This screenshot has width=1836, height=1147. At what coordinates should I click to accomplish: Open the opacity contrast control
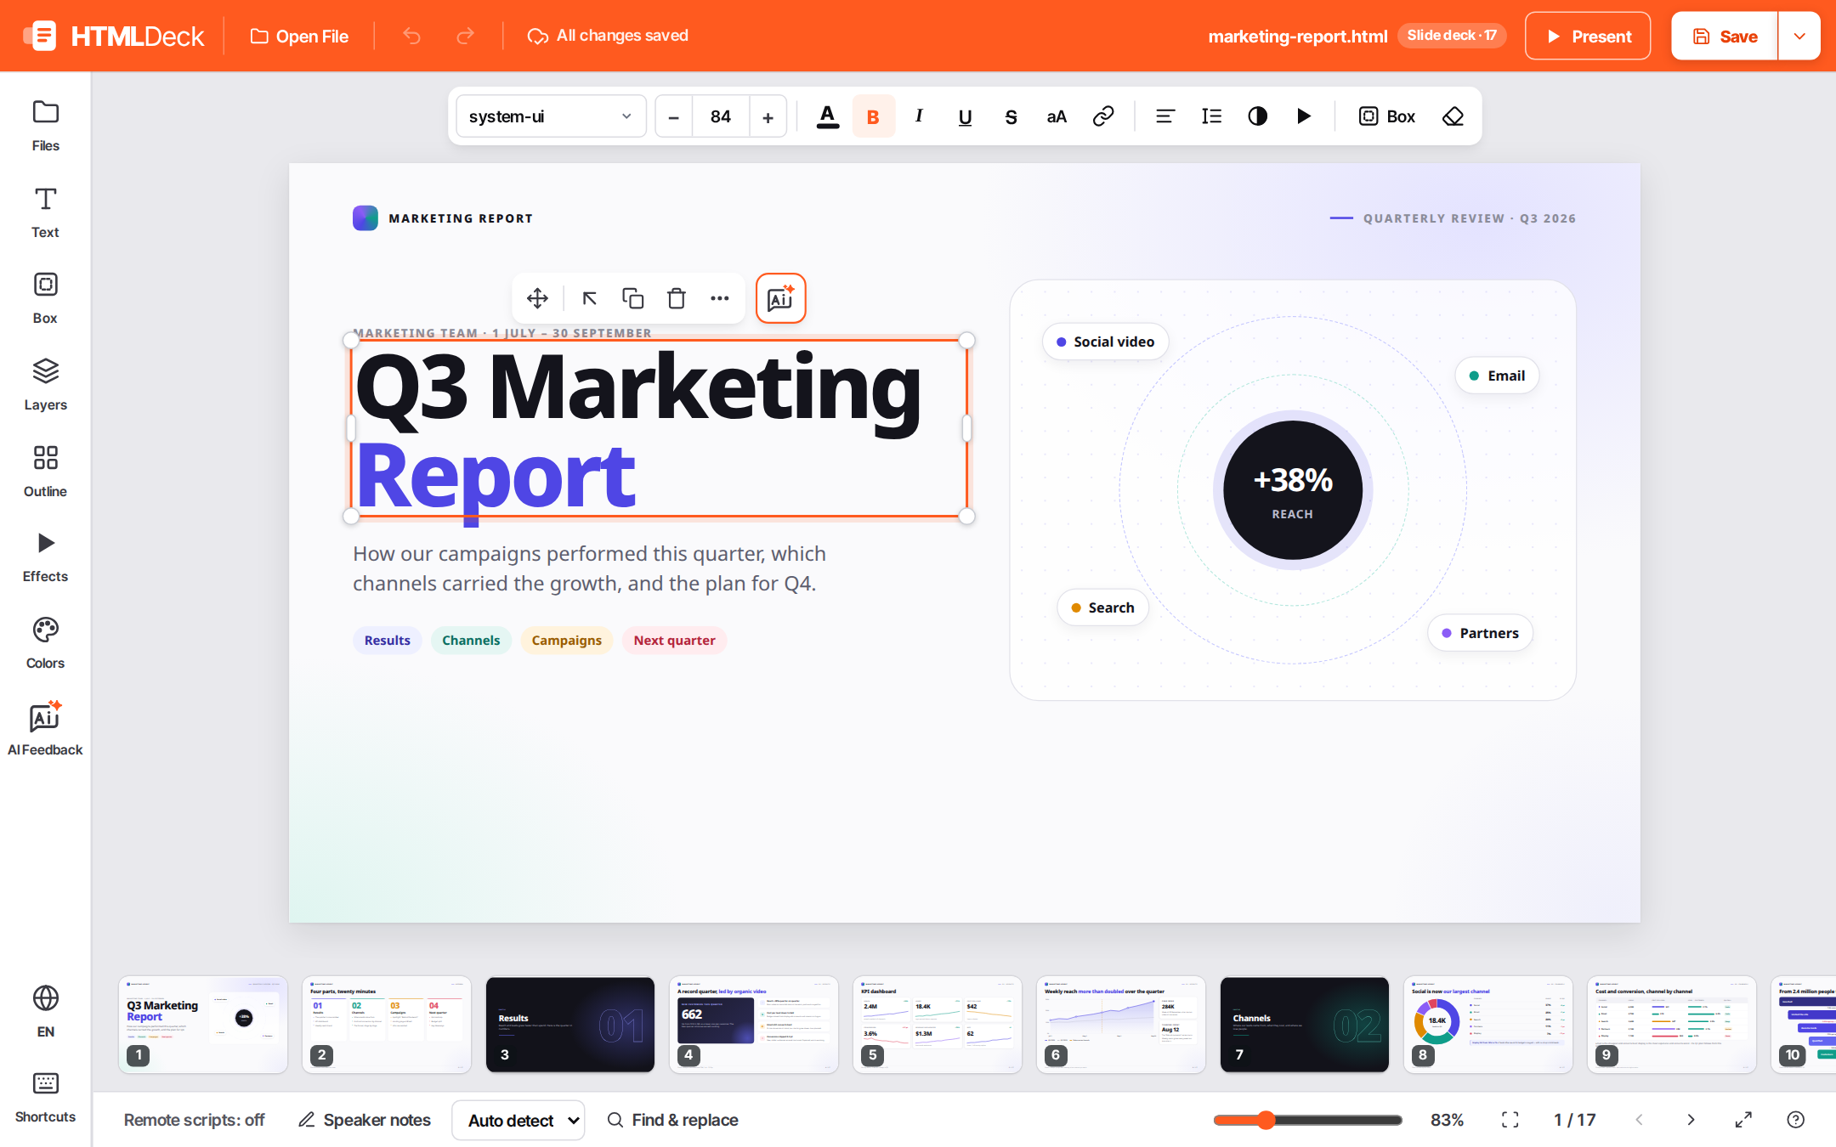1257,116
